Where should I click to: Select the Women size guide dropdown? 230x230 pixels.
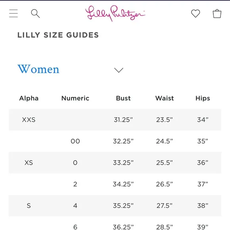click(71, 69)
